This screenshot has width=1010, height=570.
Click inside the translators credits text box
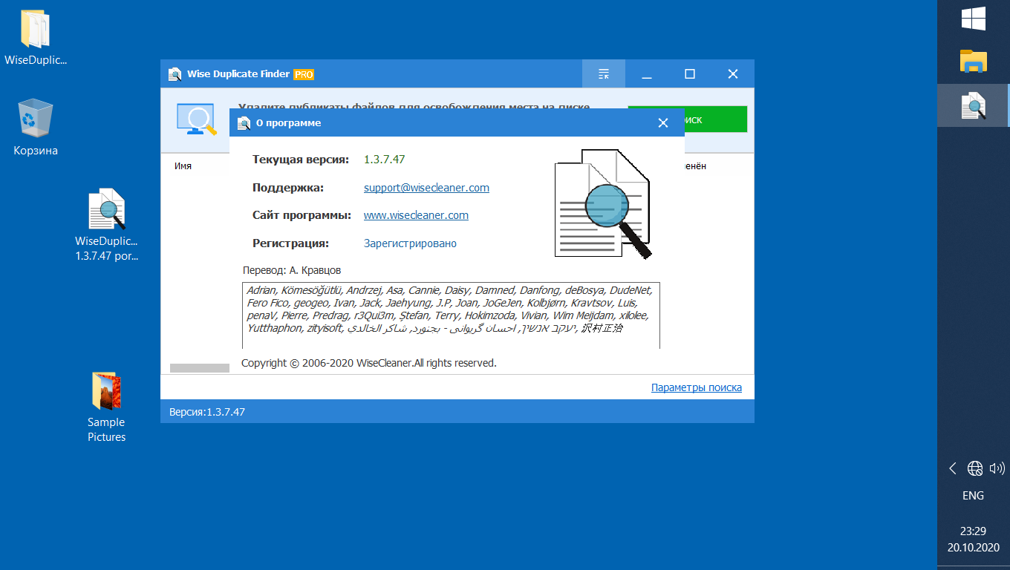[x=452, y=315]
